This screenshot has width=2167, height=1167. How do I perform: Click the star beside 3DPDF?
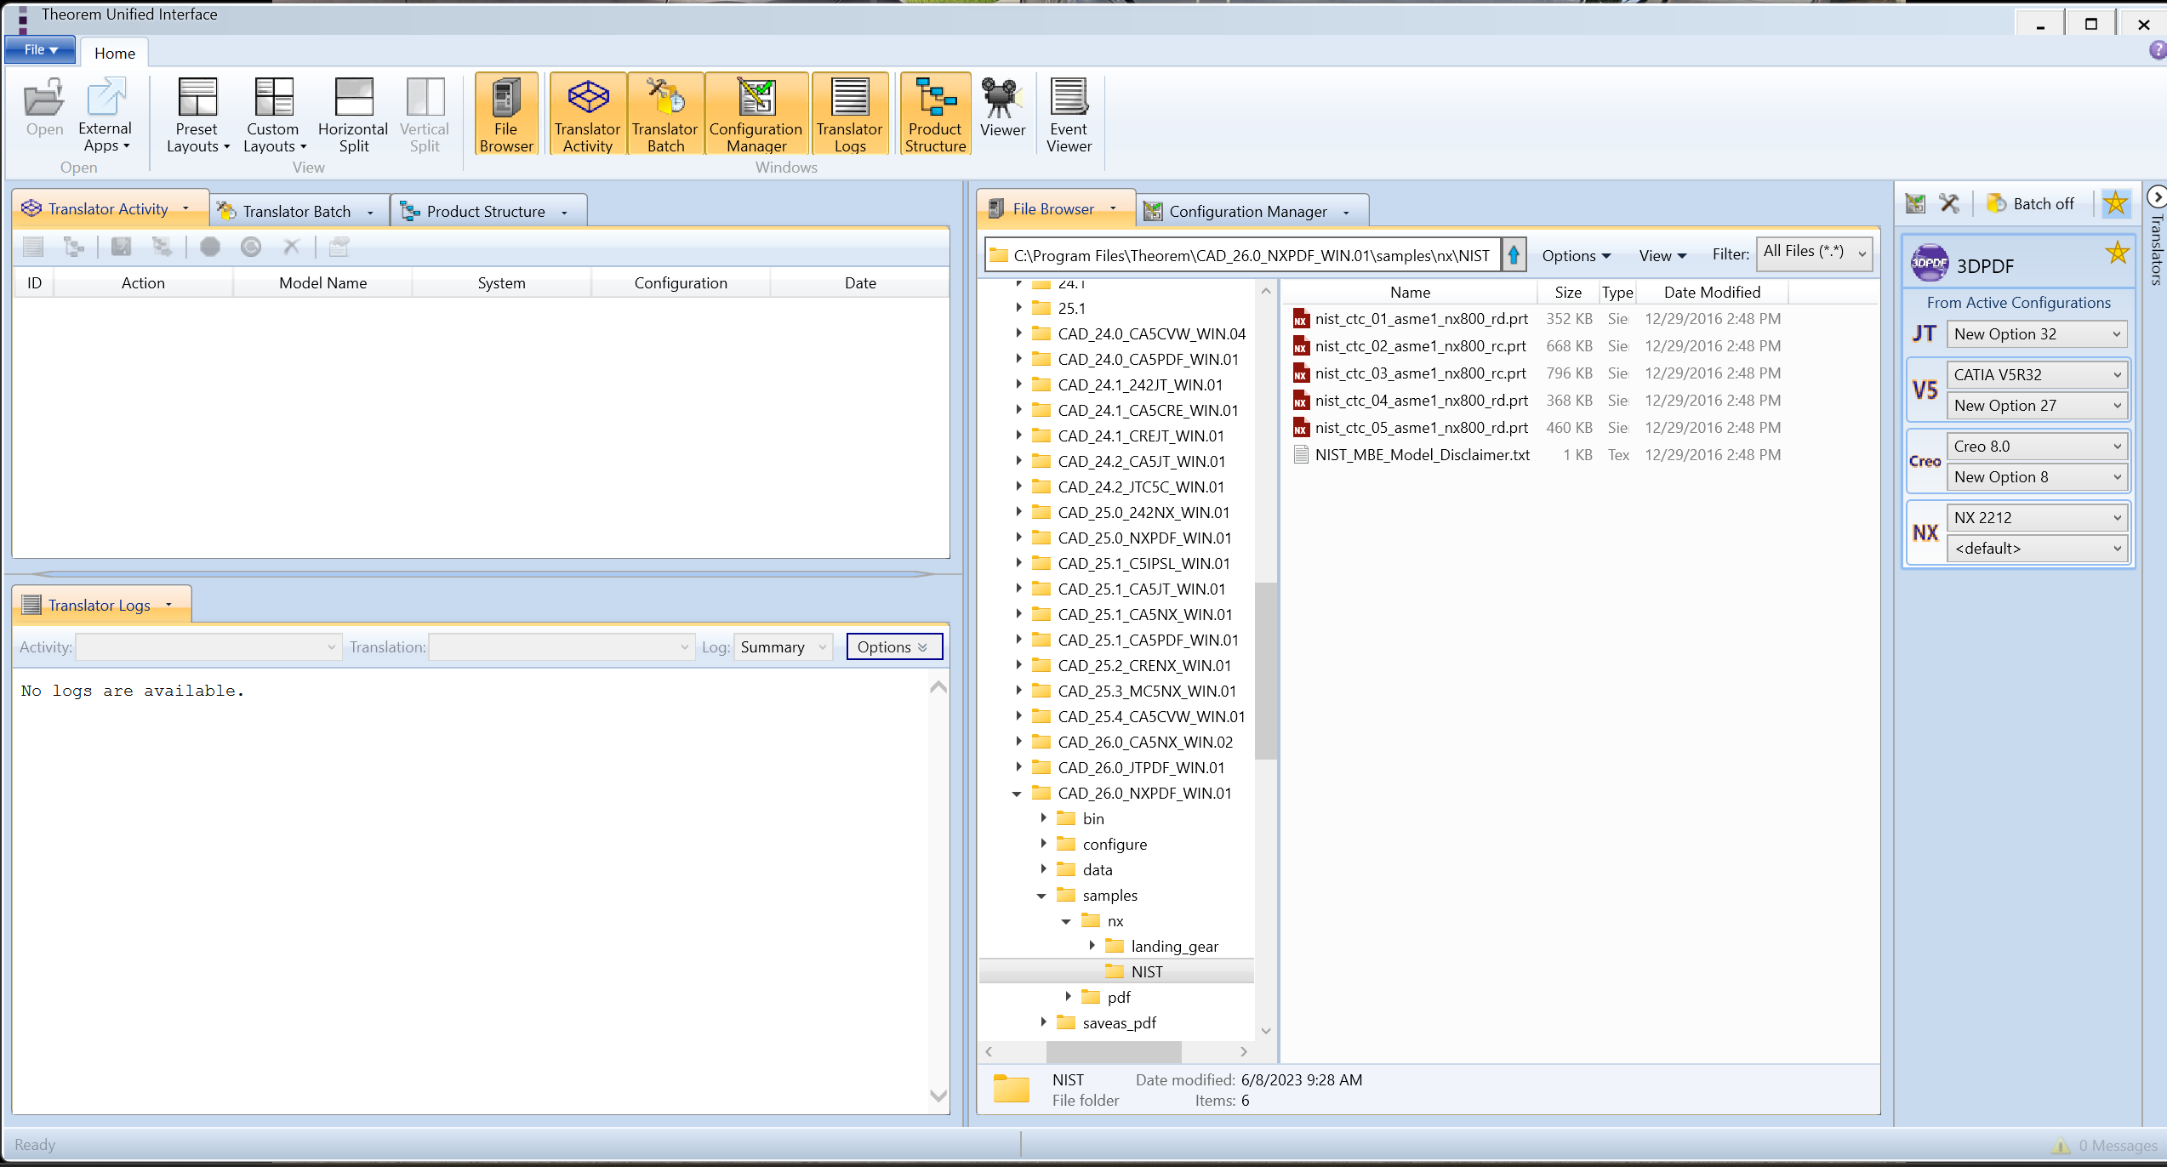pos(2117,253)
